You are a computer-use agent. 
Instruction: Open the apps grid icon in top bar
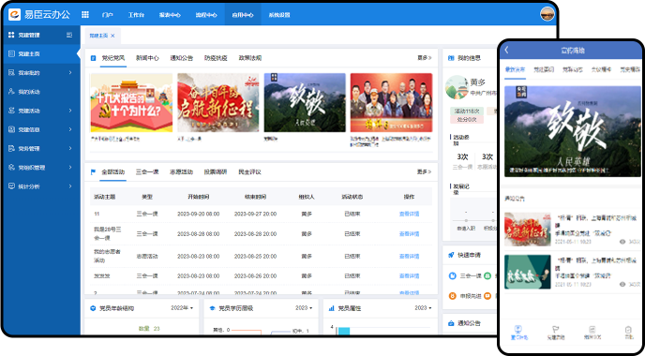point(85,14)
